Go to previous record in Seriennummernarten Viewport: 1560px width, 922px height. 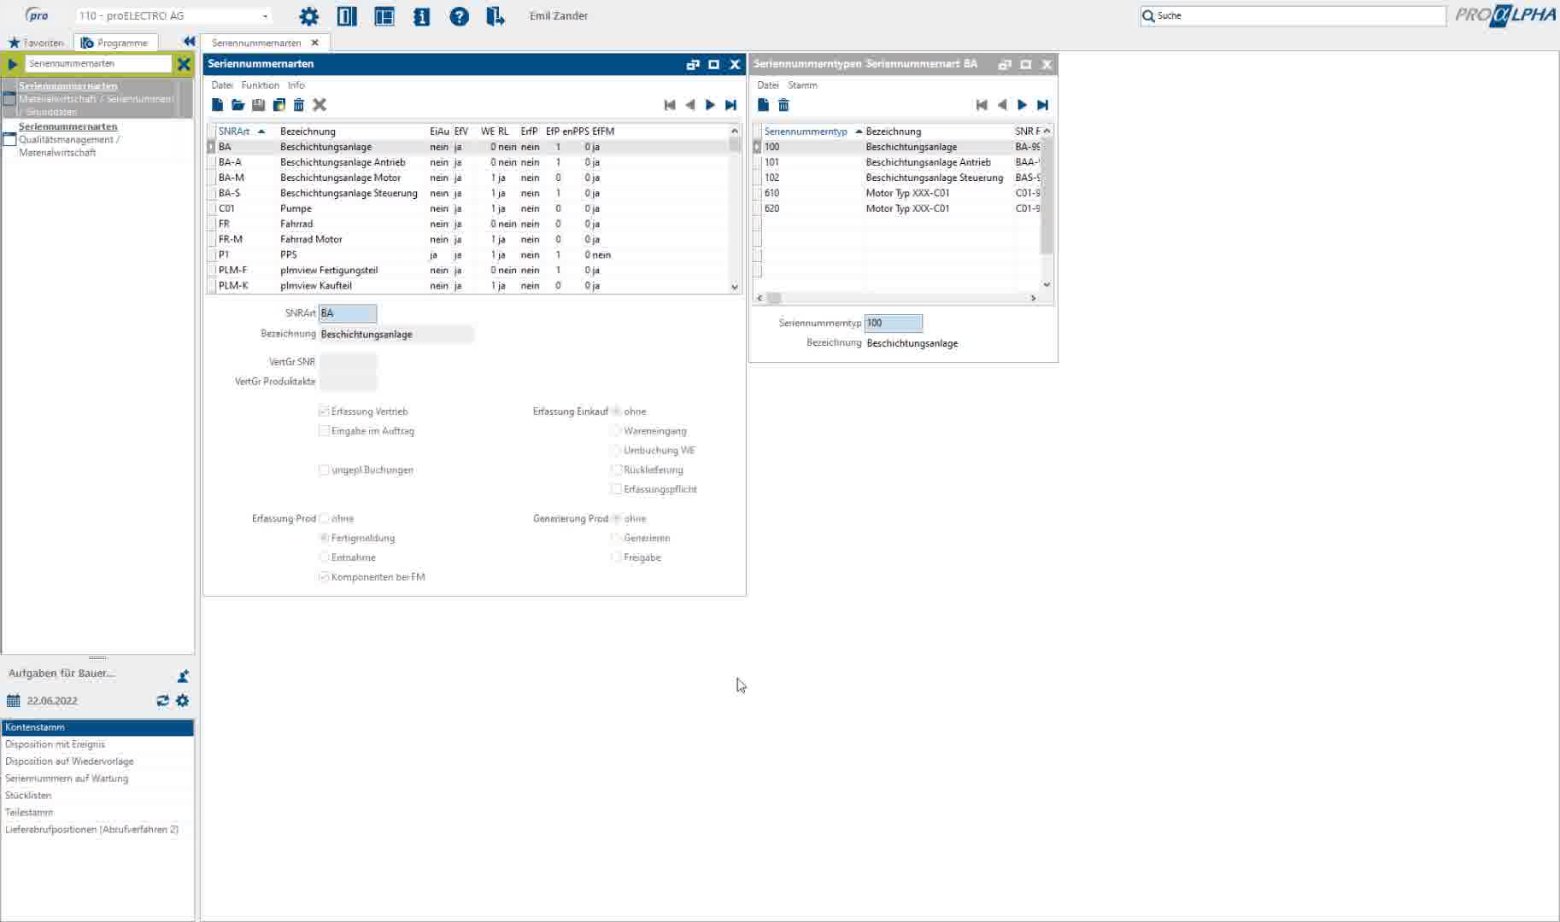point(690,105)
